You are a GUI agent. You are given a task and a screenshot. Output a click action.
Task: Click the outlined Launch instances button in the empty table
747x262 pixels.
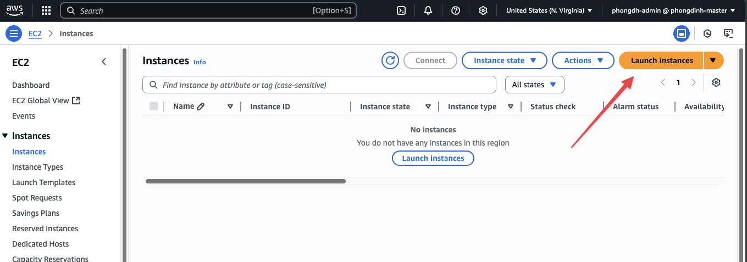433,158
